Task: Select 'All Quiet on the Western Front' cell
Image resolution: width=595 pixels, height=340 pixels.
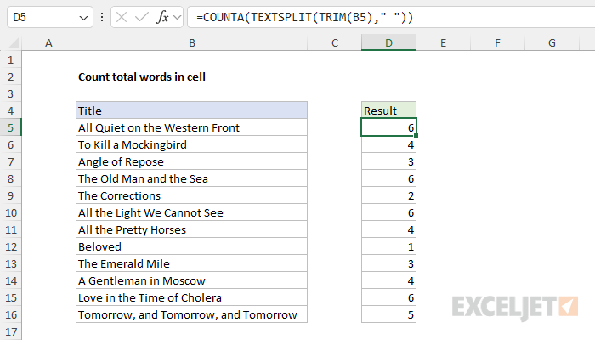Action: (x=191, y=127)
